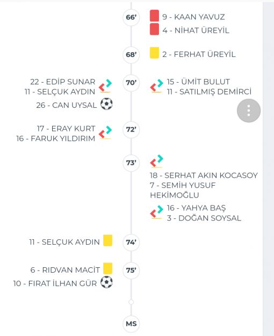Click the substitution arrows beside Ümit Bulut
Image resolution: width=274 pixels, height=336 pixels.
[x=157, y=86]
